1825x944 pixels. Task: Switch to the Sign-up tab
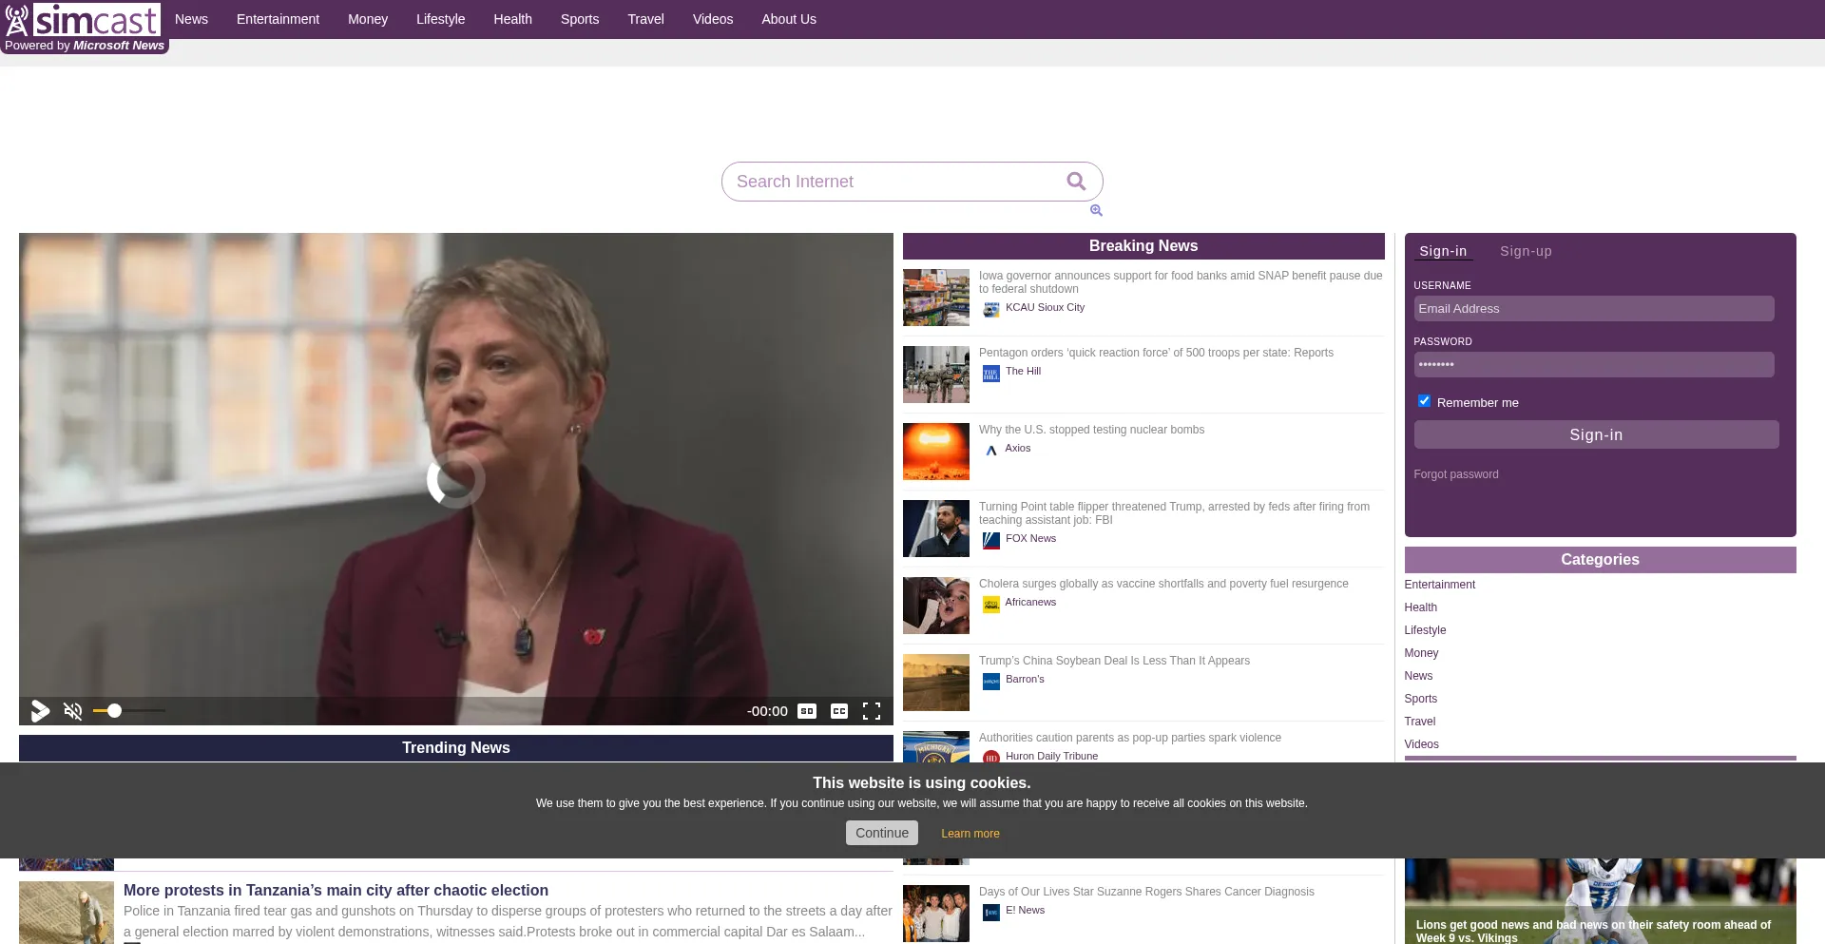1526,251
